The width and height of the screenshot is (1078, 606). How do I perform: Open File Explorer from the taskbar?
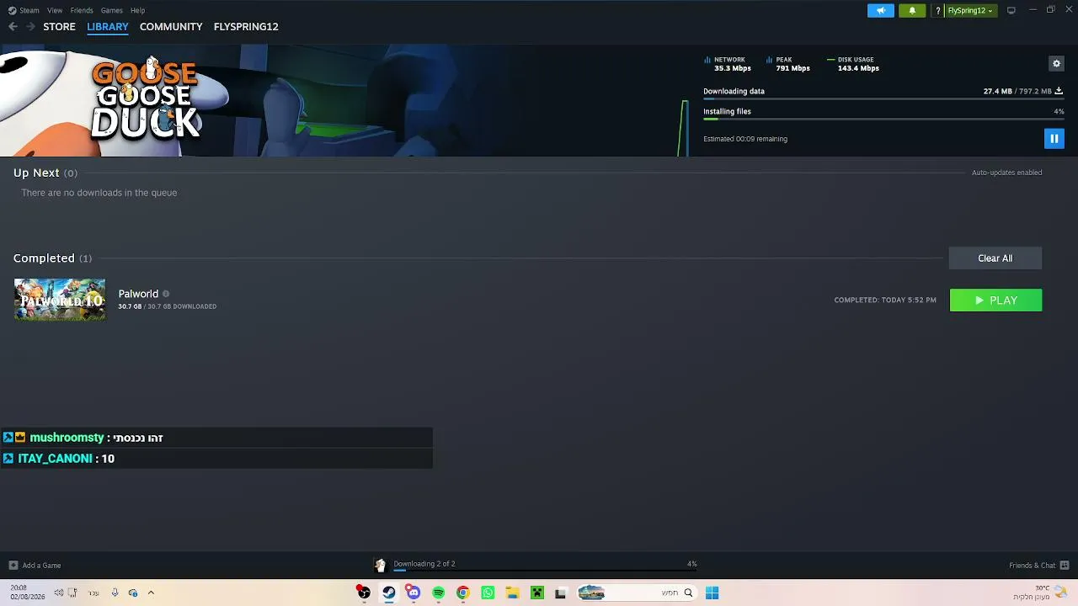(x=512, y=593)
